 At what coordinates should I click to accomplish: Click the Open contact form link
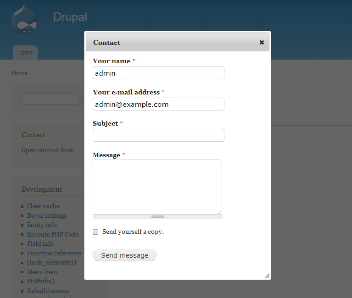point(48,150)
